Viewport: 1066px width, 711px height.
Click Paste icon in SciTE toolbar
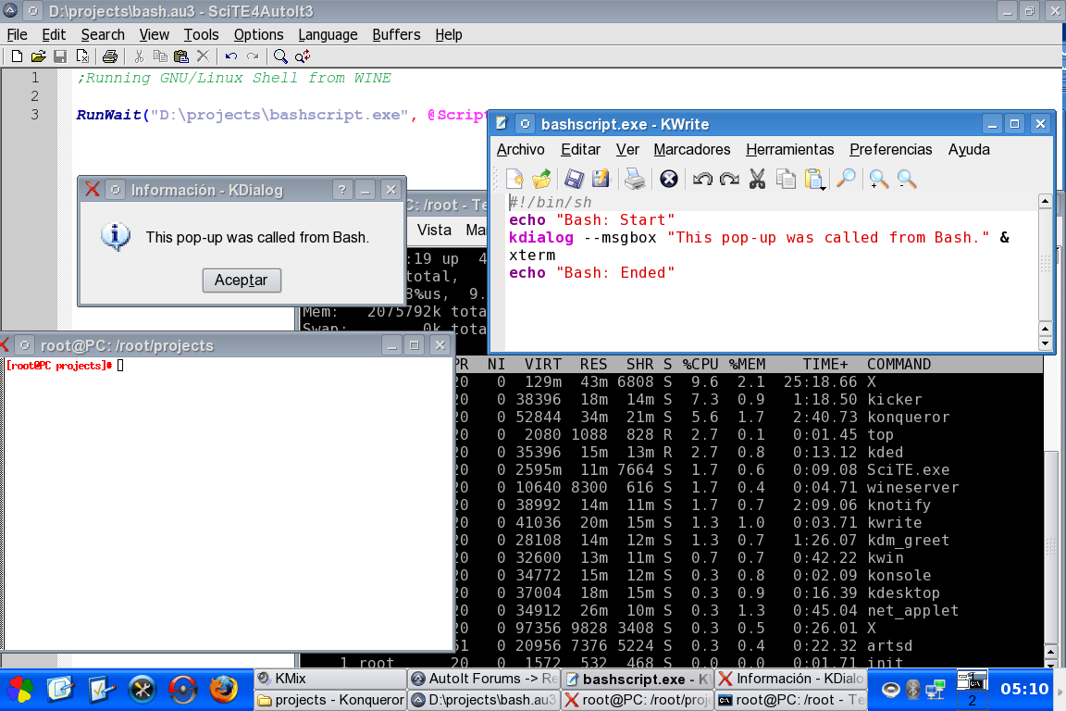180,56
